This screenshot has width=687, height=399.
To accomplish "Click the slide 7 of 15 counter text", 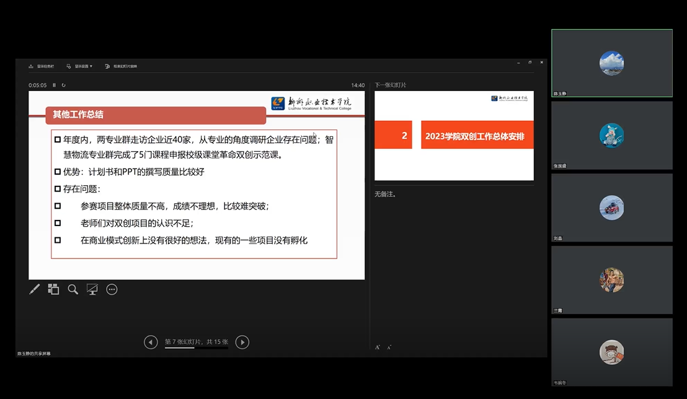I will coord(196,341).
